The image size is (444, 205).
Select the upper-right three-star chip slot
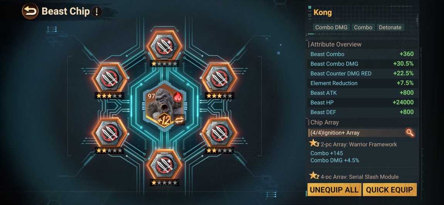tap(219, 77)
